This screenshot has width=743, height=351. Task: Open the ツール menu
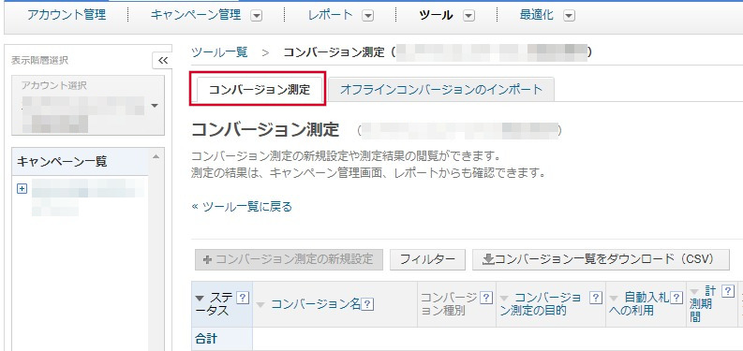[436, 15]
